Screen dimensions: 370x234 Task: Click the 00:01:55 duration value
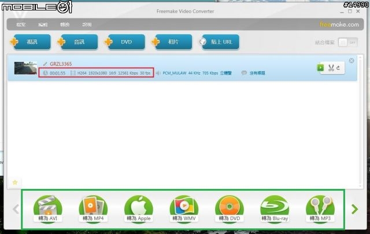tap(57, 73)
